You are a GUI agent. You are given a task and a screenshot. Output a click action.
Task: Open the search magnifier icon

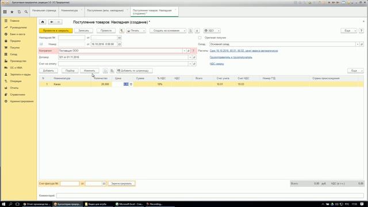click(x=26, y=11)
